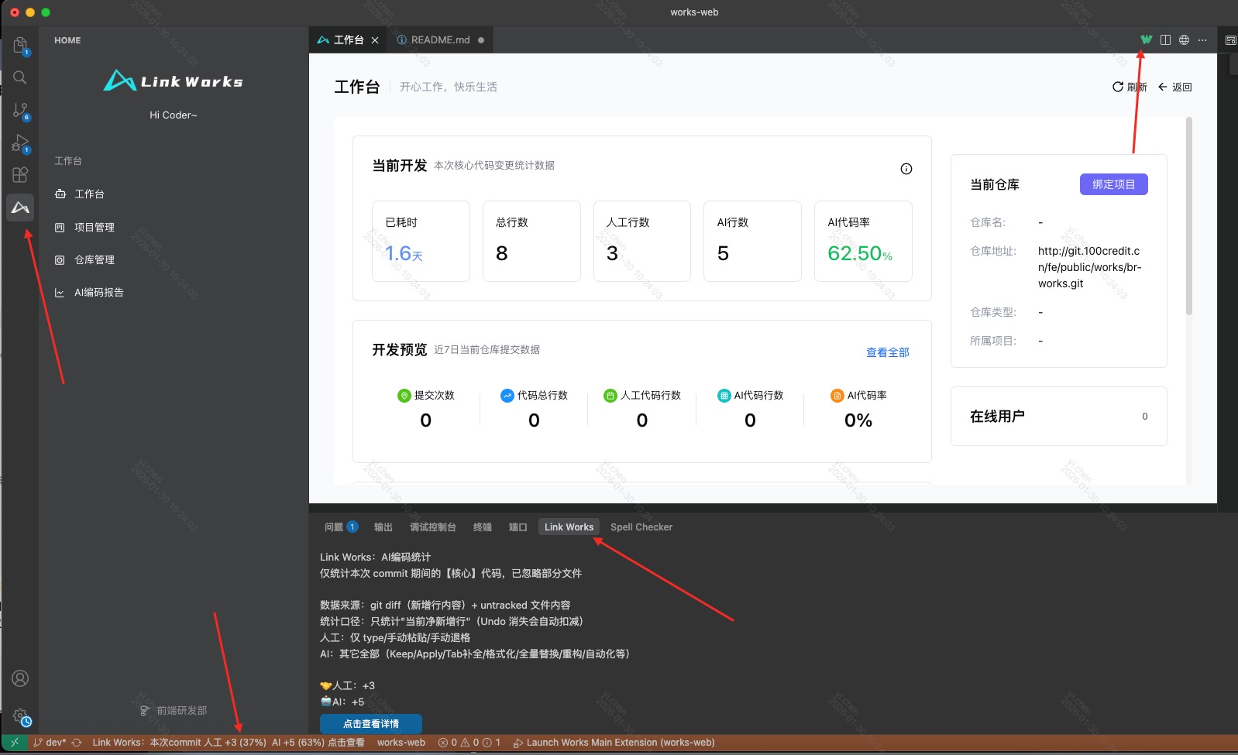Select the Link Works activity bar icon

point(20,208)
